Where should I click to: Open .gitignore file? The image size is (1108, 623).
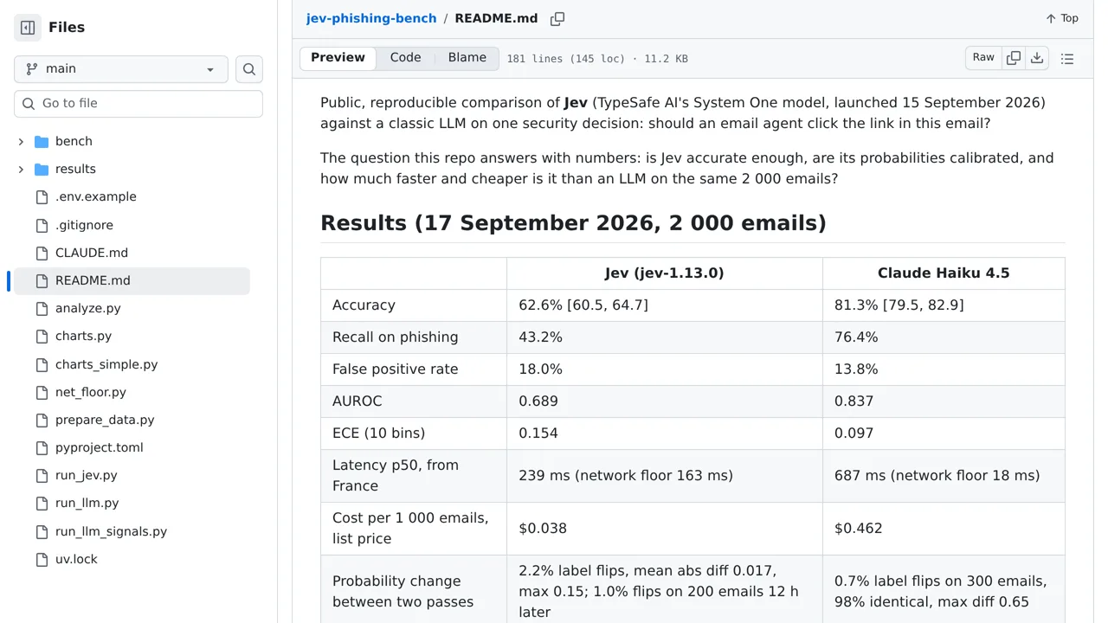84,225
